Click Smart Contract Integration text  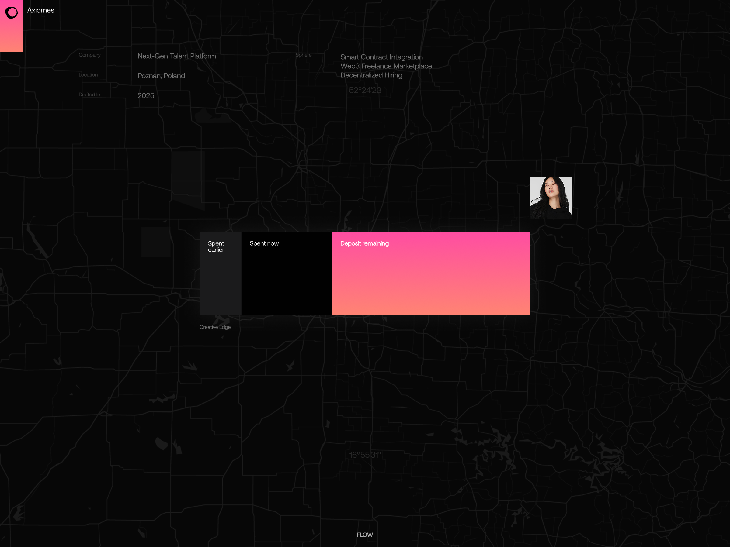pos(381,57)
